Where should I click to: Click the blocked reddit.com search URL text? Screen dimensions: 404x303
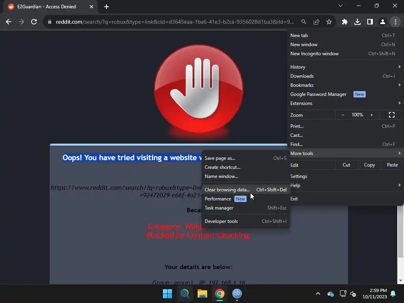pyautogui.click(x=126, y=191)
